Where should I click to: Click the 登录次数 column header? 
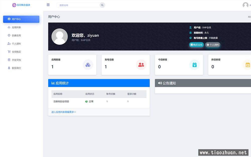click(132, 94)
